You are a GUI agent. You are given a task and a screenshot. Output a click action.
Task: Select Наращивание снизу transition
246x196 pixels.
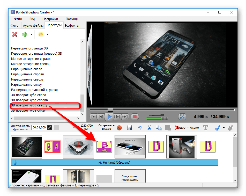tap(26, 85)
